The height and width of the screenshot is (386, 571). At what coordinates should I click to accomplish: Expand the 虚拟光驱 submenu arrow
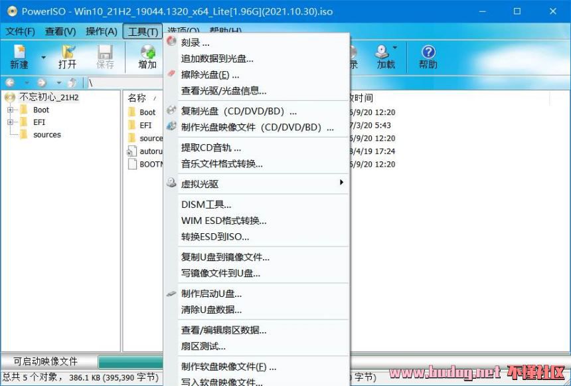coord(341,182)
